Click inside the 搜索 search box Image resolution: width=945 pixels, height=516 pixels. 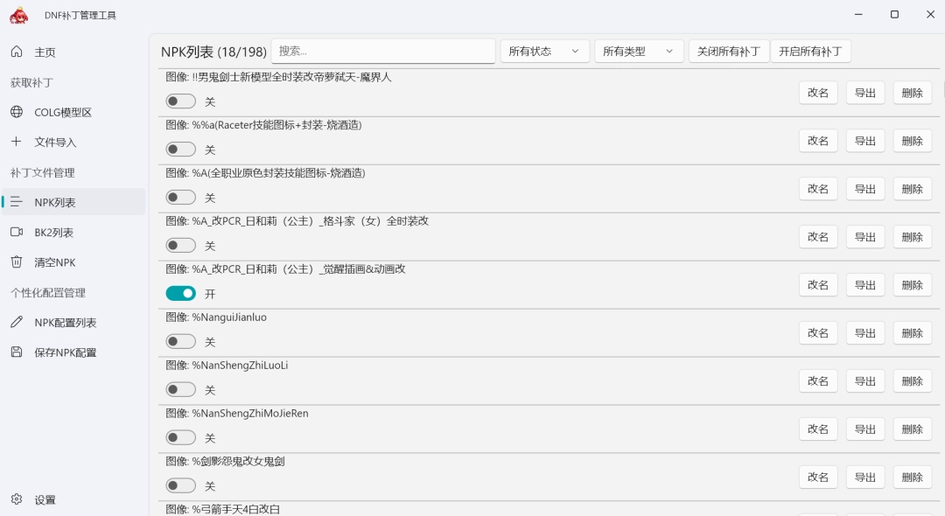pyautogui.click(x=382, y=51)
